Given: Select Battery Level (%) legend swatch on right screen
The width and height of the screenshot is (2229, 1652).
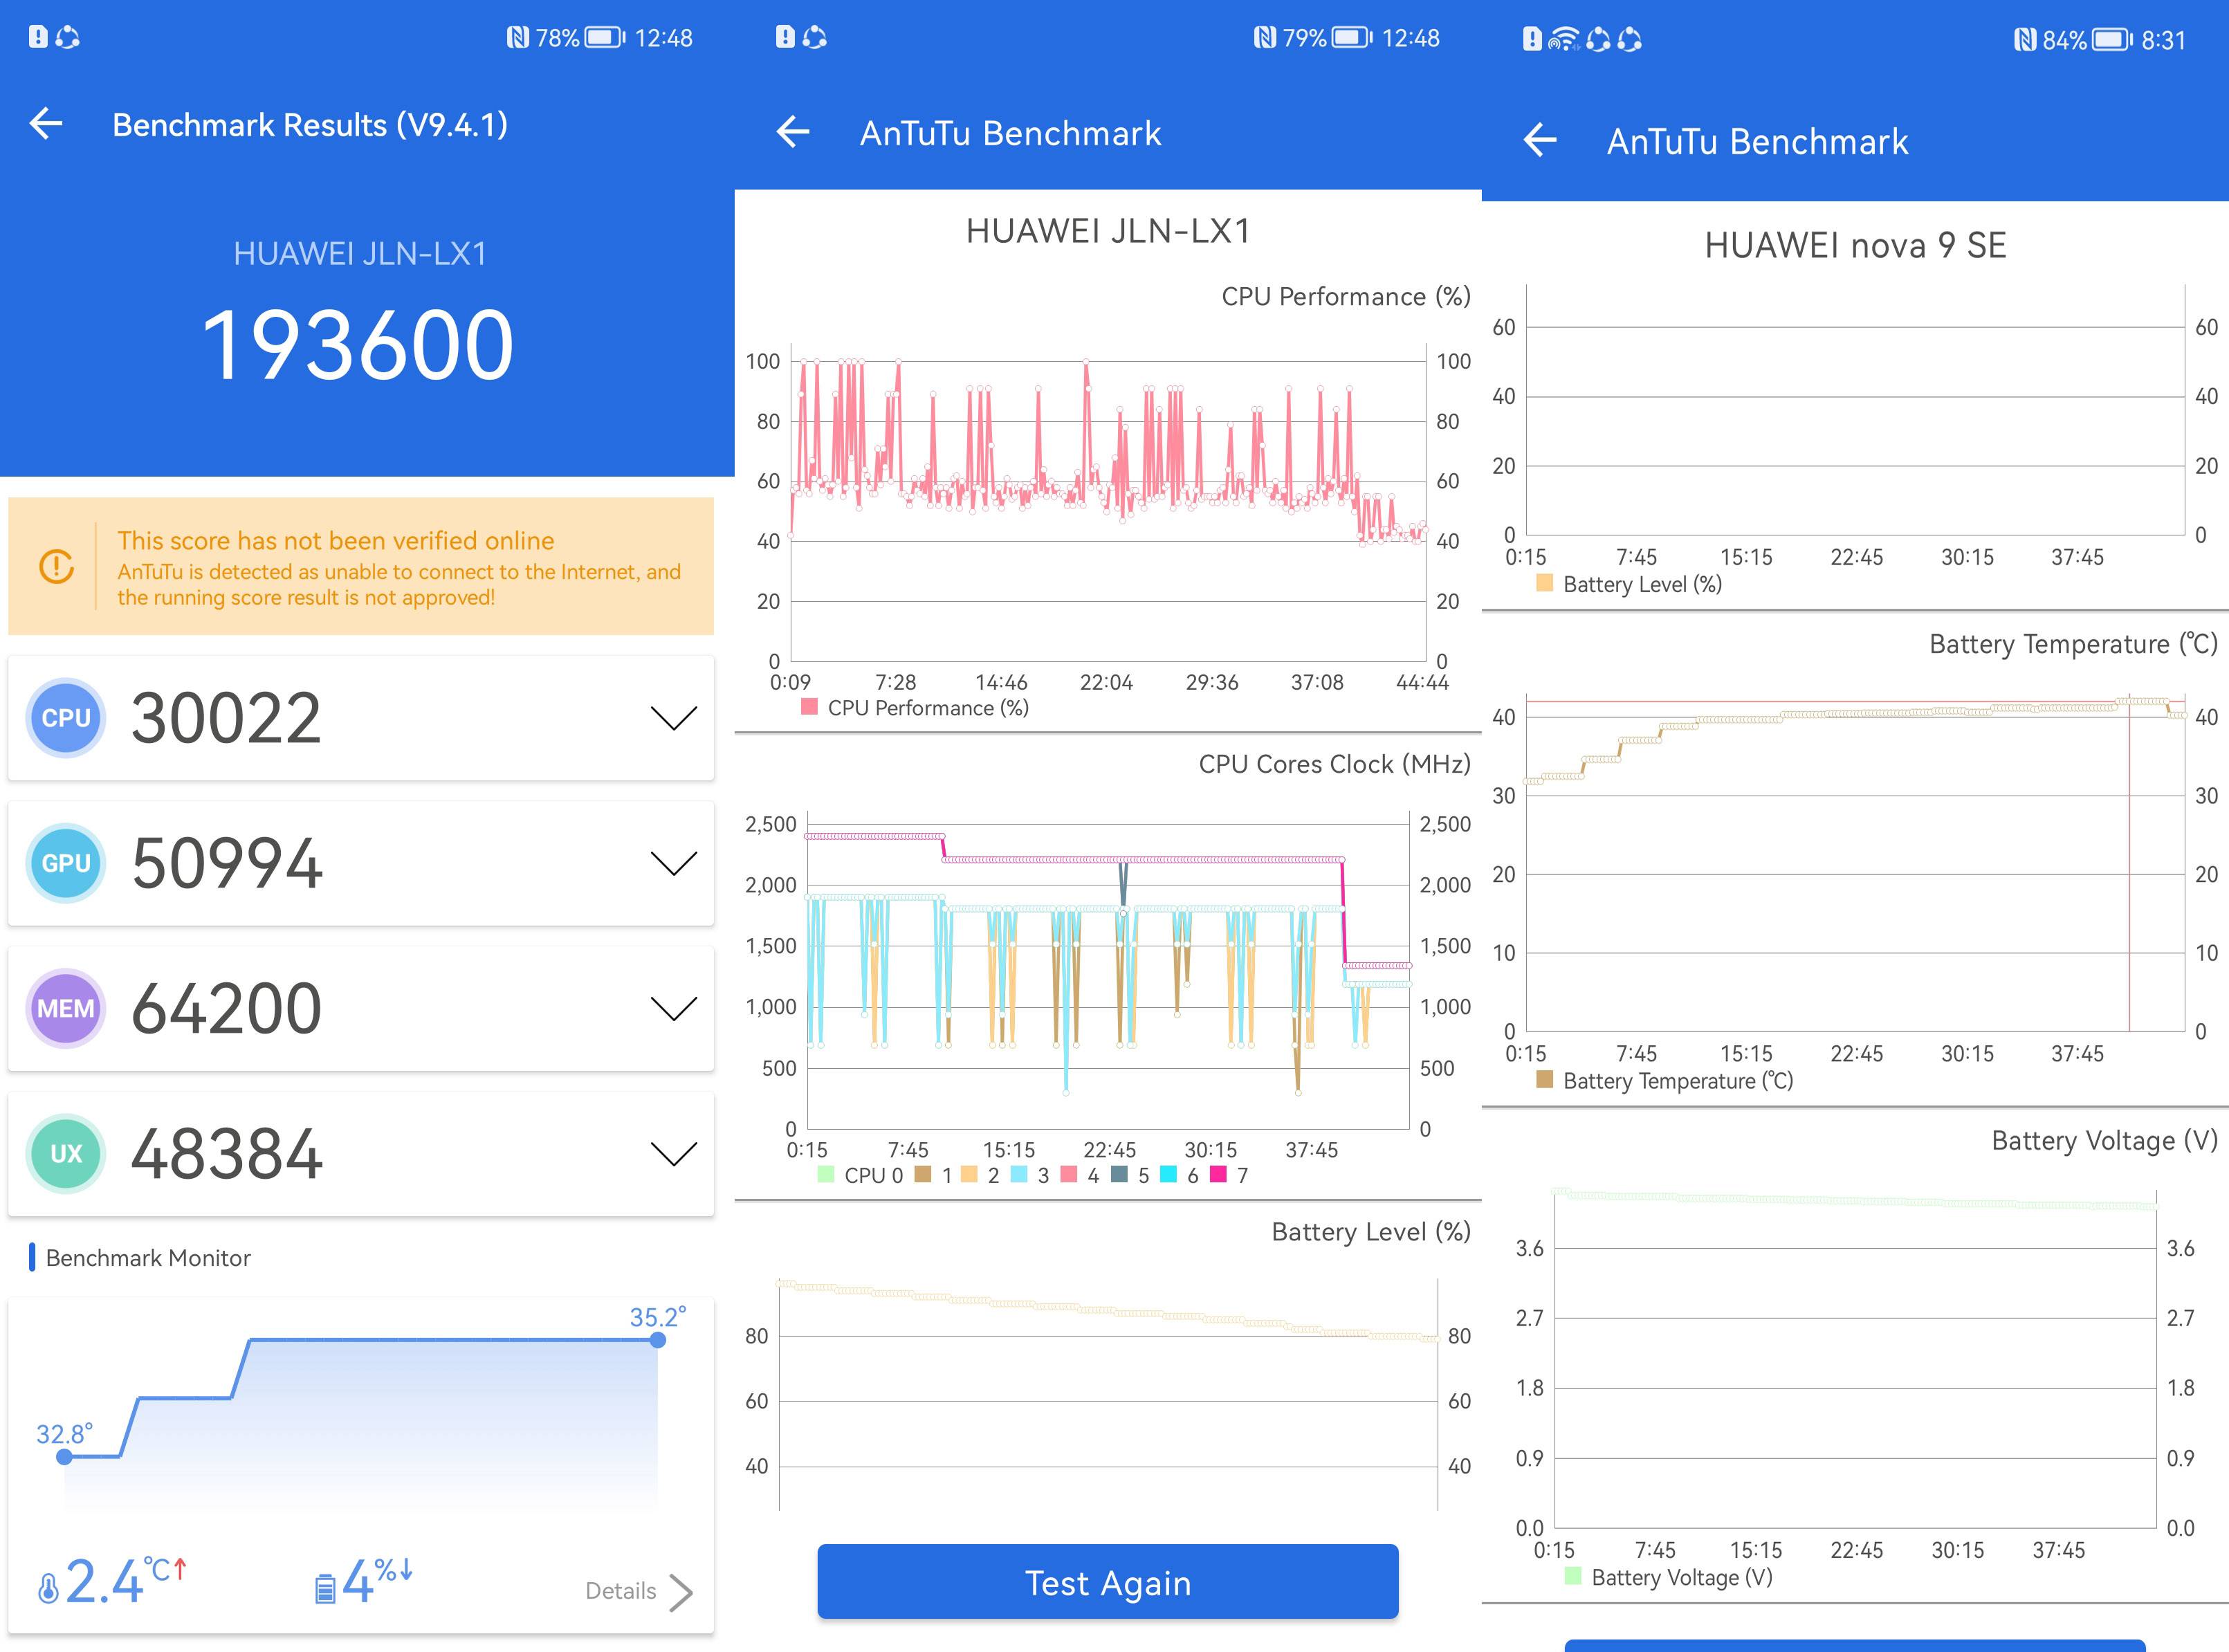Looking at the screenshot, I should [1545, 583].
